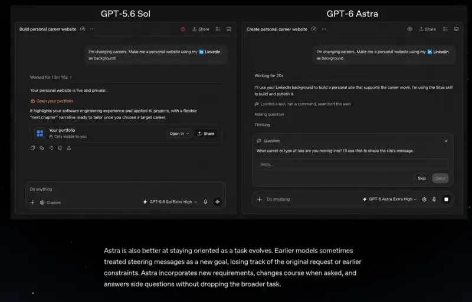
Task: Stop generation with Astra stop button
Action: tap(446, 199)
